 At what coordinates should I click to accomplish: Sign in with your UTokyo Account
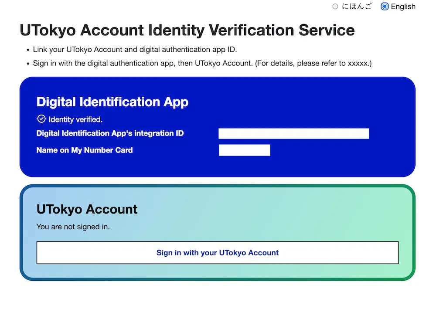(x=217, y=252)
